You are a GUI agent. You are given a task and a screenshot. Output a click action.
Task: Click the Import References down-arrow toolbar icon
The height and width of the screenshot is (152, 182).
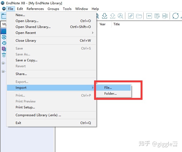tap(105, 16)
